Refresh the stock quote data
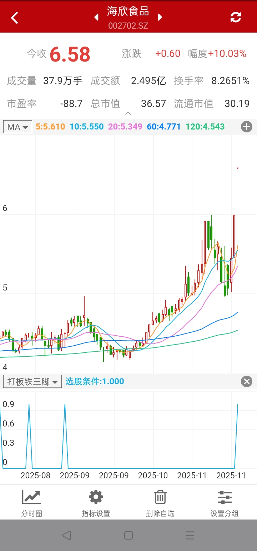257x551 pixels. pos(236,17)
